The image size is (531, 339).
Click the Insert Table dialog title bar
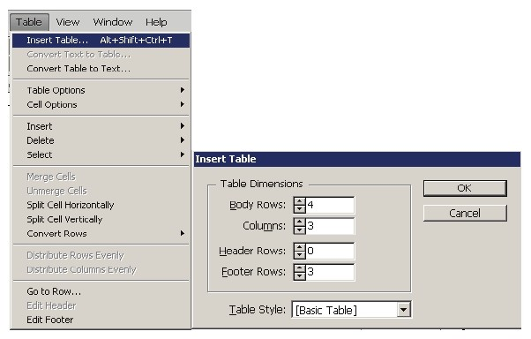click(357, 159)
